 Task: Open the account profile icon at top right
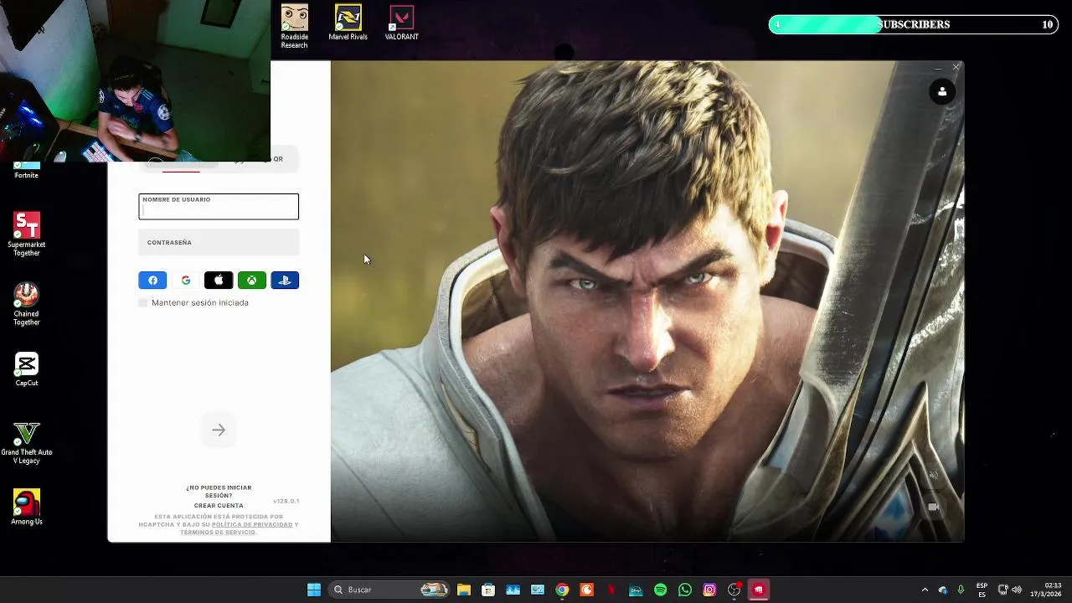click(x=942, y=92)
